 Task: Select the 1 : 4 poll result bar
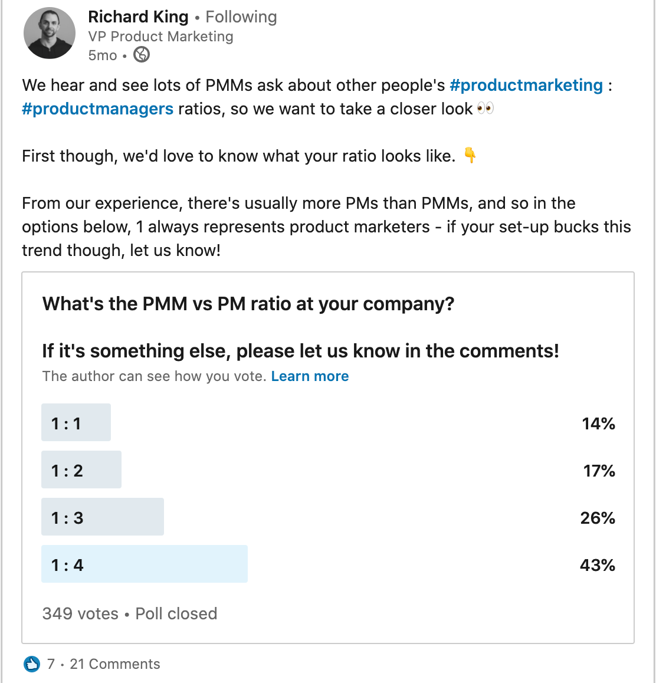pyautogui.click(x=144, y=564)
